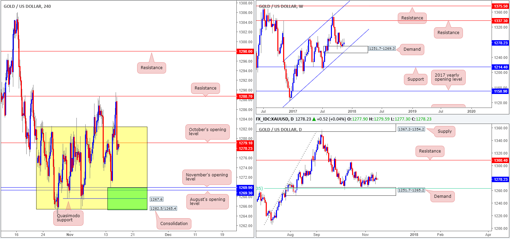Click the 1150.90 price tag on weekly chart
The image size is (510, 239).
coord(500,91)
